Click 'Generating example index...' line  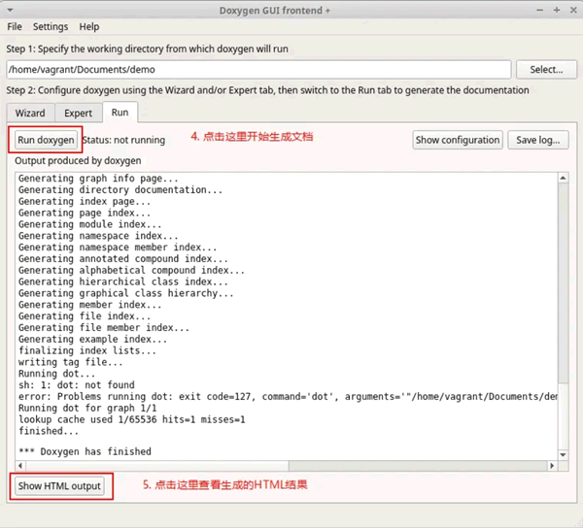tap(93, 339)
